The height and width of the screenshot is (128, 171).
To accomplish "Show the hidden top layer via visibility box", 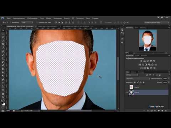I will tap(127, 87).
